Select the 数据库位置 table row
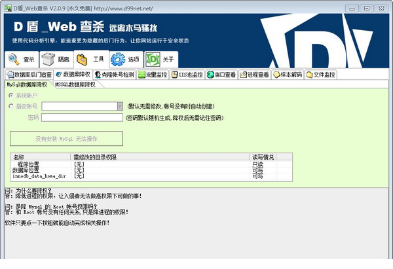 click(x=151, y=170)
